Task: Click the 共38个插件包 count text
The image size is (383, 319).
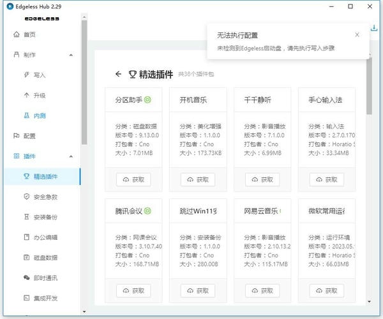Action: coord(196,74)
